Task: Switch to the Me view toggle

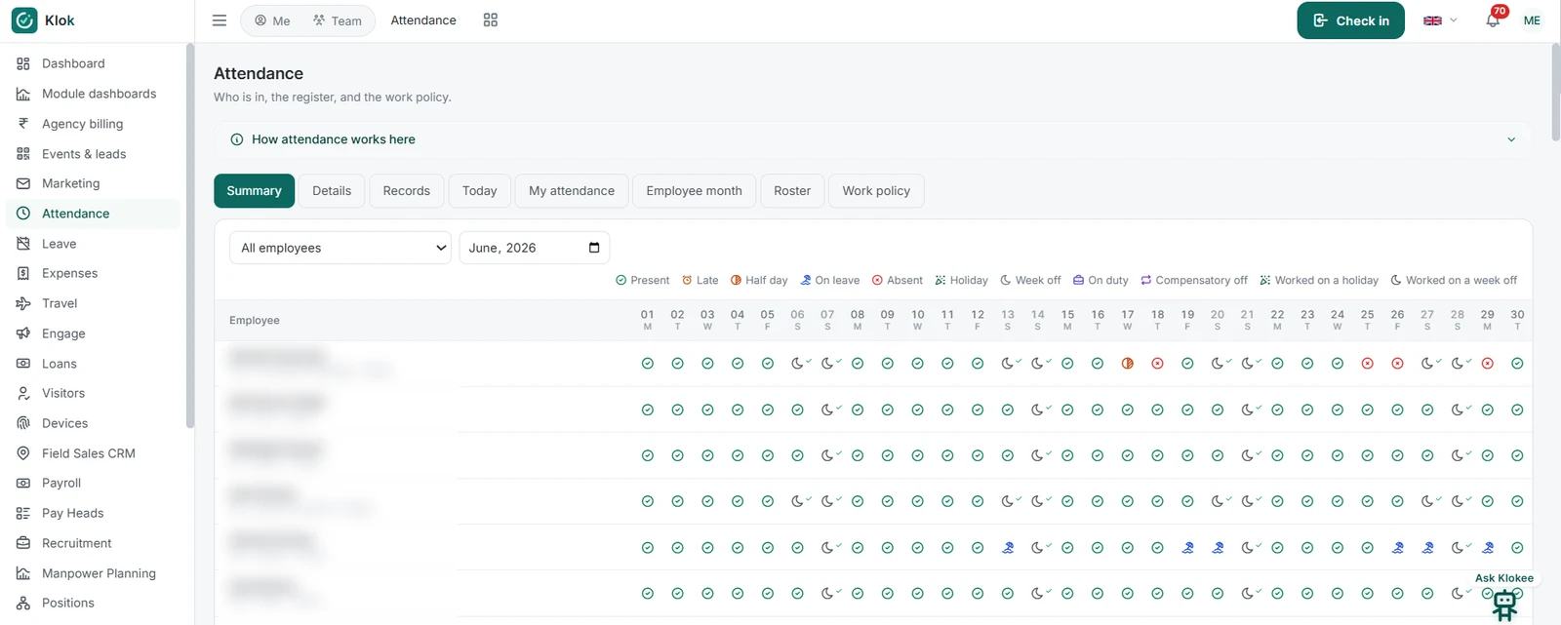Action: click(272, 20)
